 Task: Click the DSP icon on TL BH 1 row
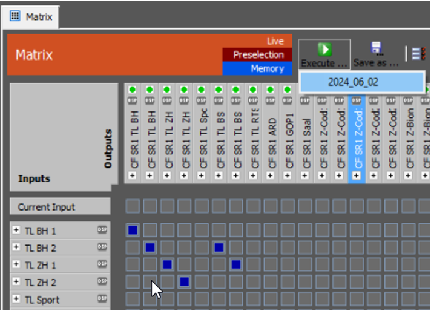click(102, 230)
